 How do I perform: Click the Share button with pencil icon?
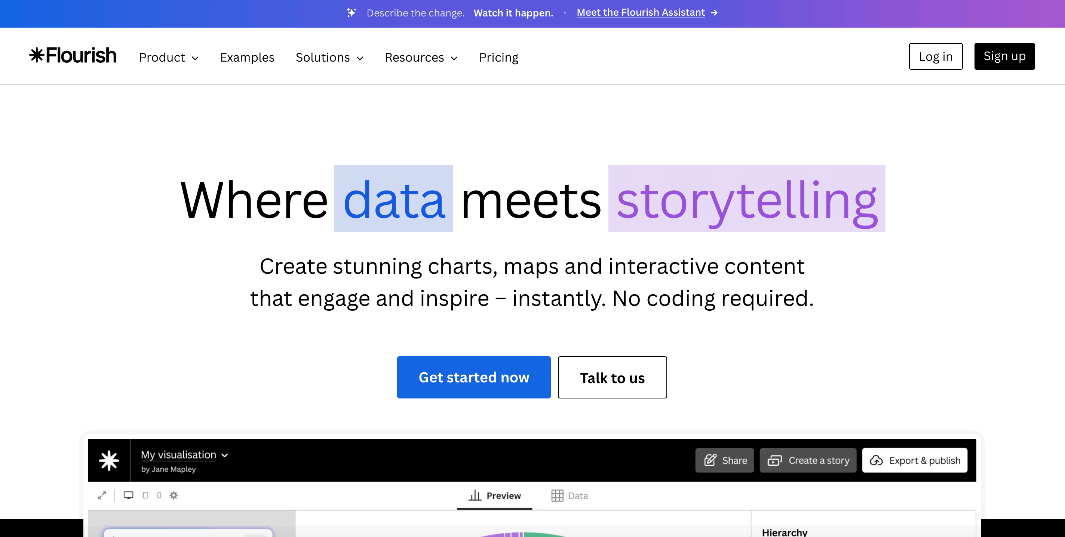tap(725, 460)
